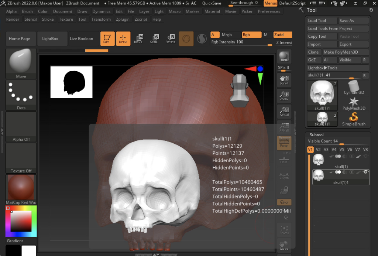Open the Move brush selector

point(21,64)
